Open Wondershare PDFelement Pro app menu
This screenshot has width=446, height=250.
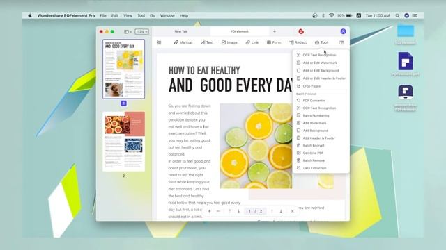point(66,15)
